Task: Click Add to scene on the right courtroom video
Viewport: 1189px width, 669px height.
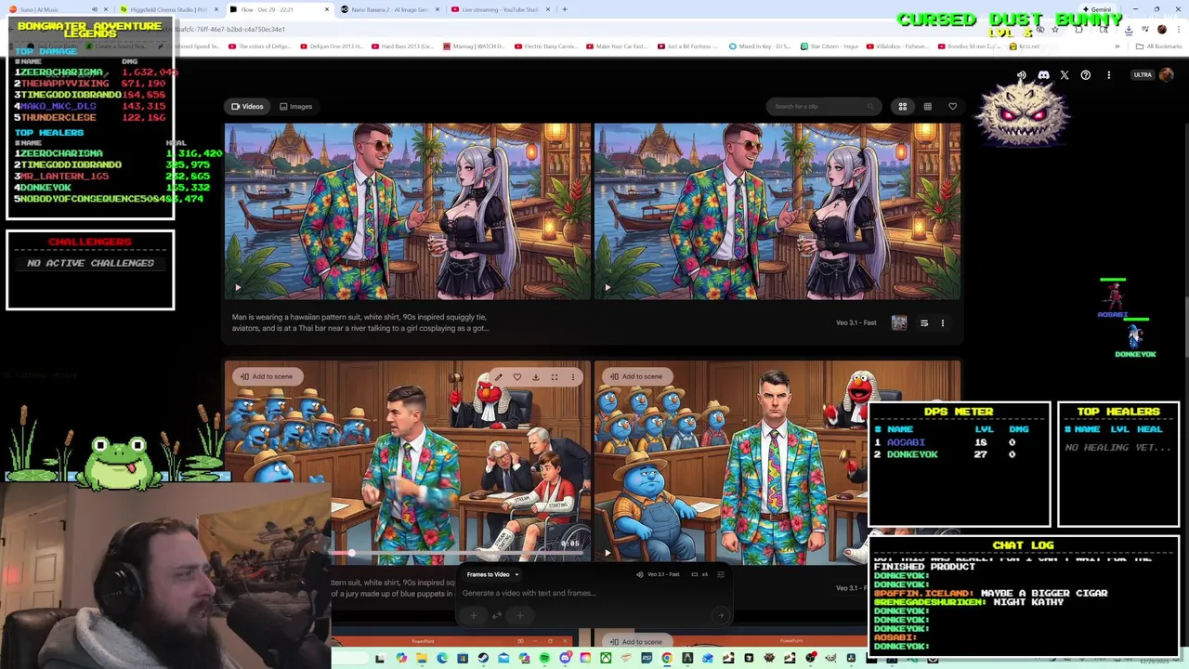Action: [635, 376]
